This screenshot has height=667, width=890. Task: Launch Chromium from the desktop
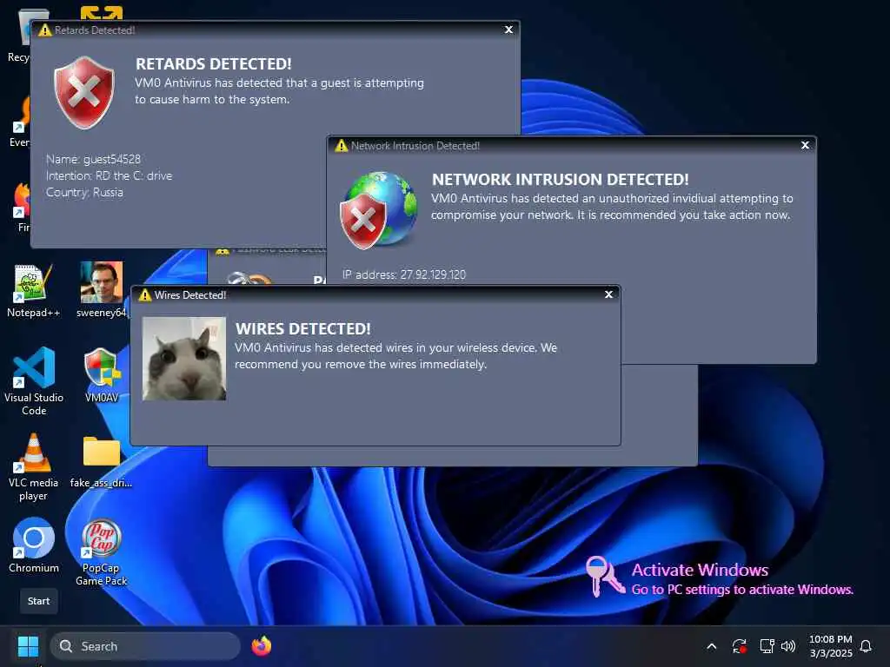click(34, 545)
